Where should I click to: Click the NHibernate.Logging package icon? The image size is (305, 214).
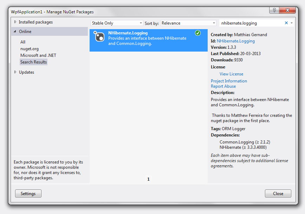tap(99, 36)
